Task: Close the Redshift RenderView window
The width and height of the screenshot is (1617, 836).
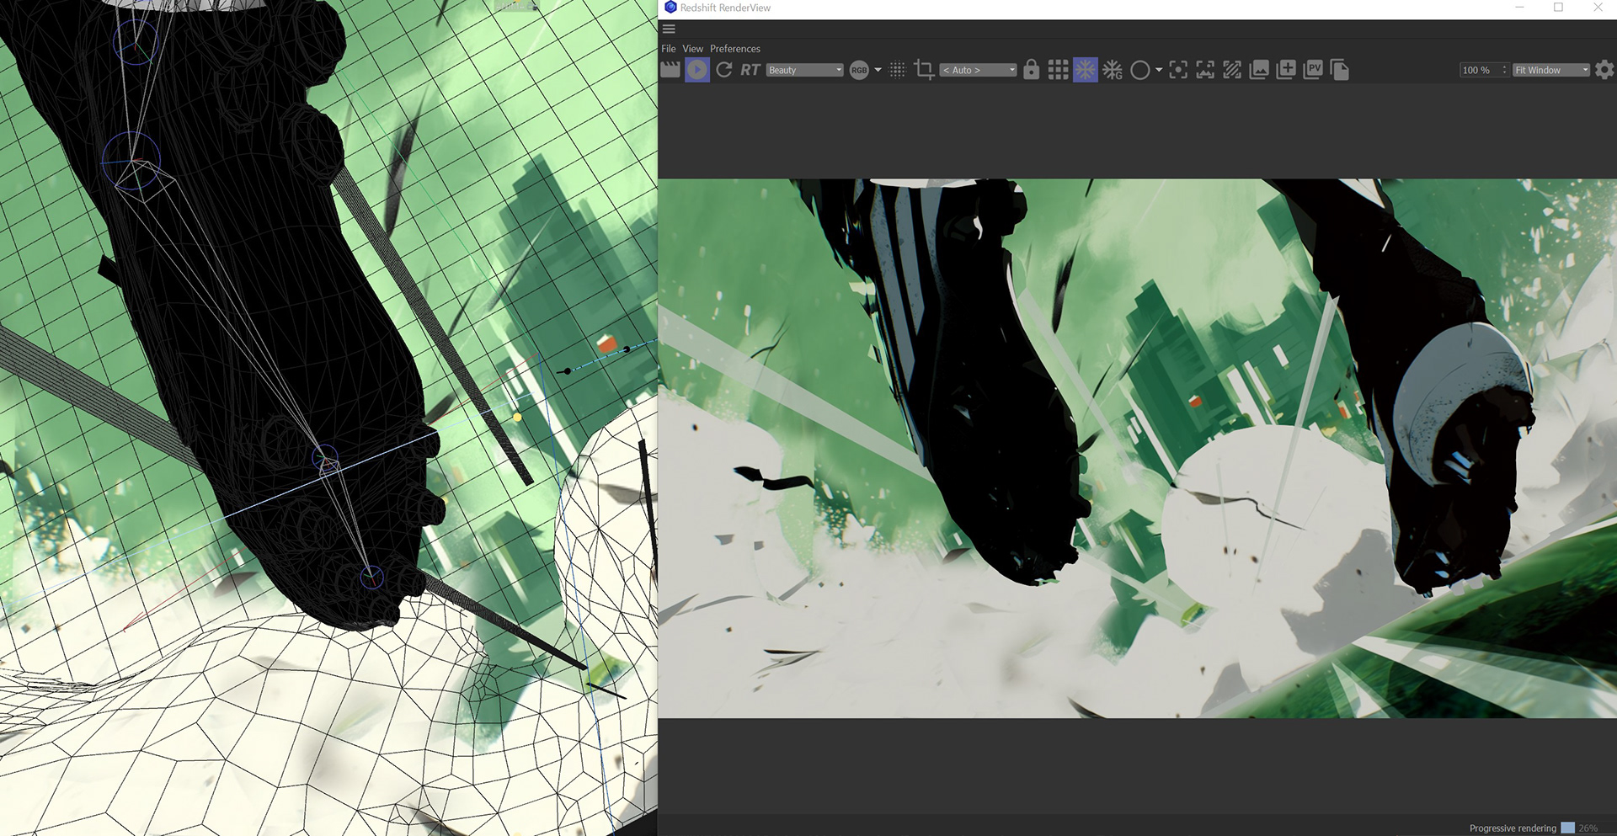Action: 1598,8
